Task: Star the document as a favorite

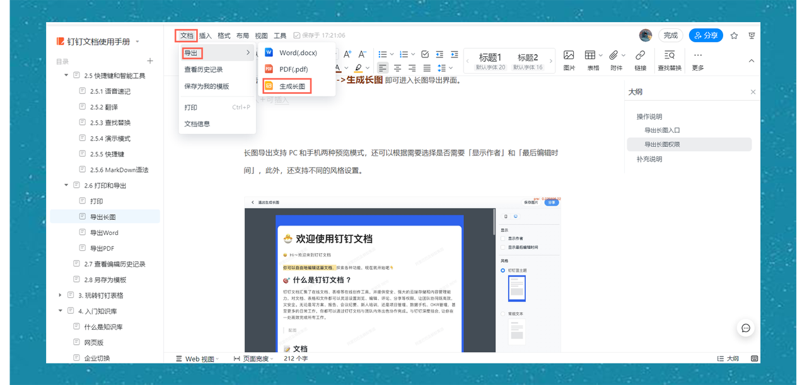Action: 734,35
